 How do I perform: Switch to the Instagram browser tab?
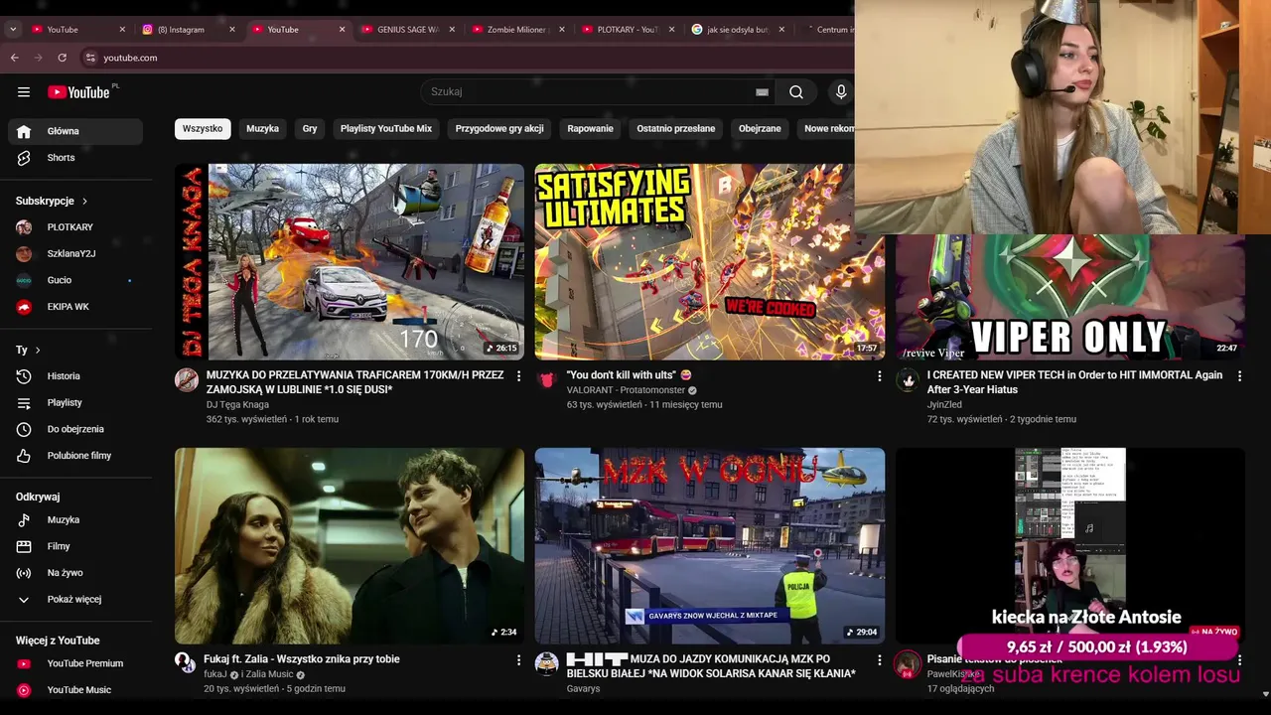pos(181,30)
